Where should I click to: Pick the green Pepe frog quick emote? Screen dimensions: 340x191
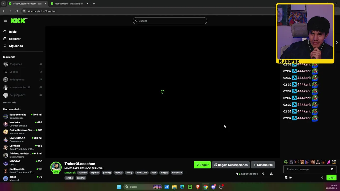click(x=286, y=162)
